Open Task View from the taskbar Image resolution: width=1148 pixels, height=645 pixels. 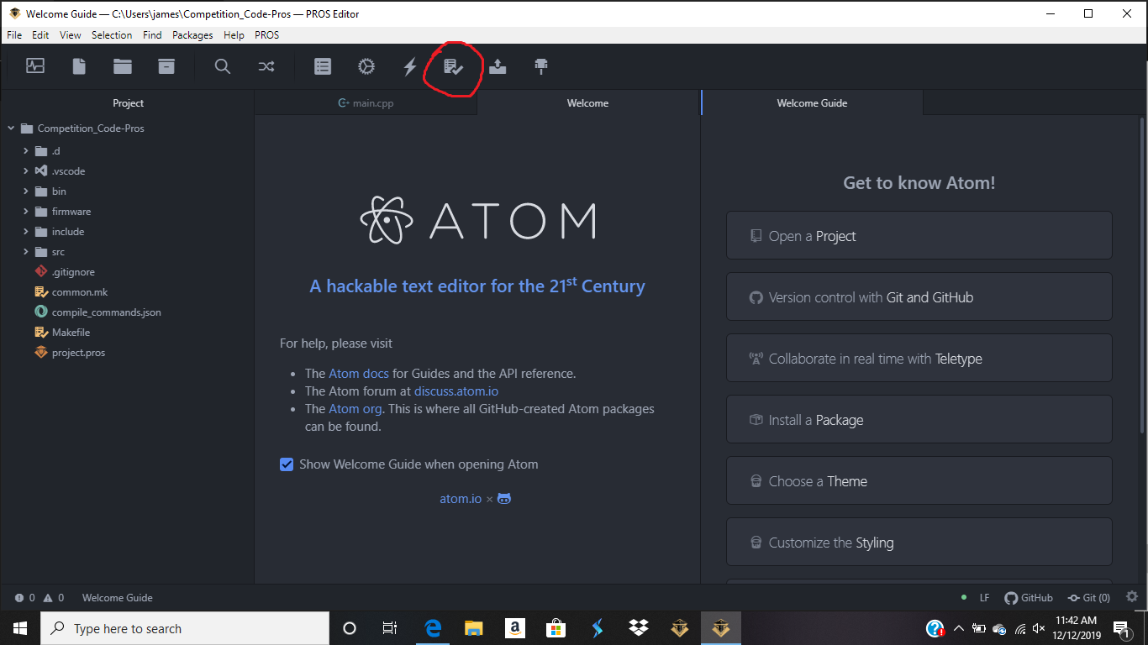(390, 628)
